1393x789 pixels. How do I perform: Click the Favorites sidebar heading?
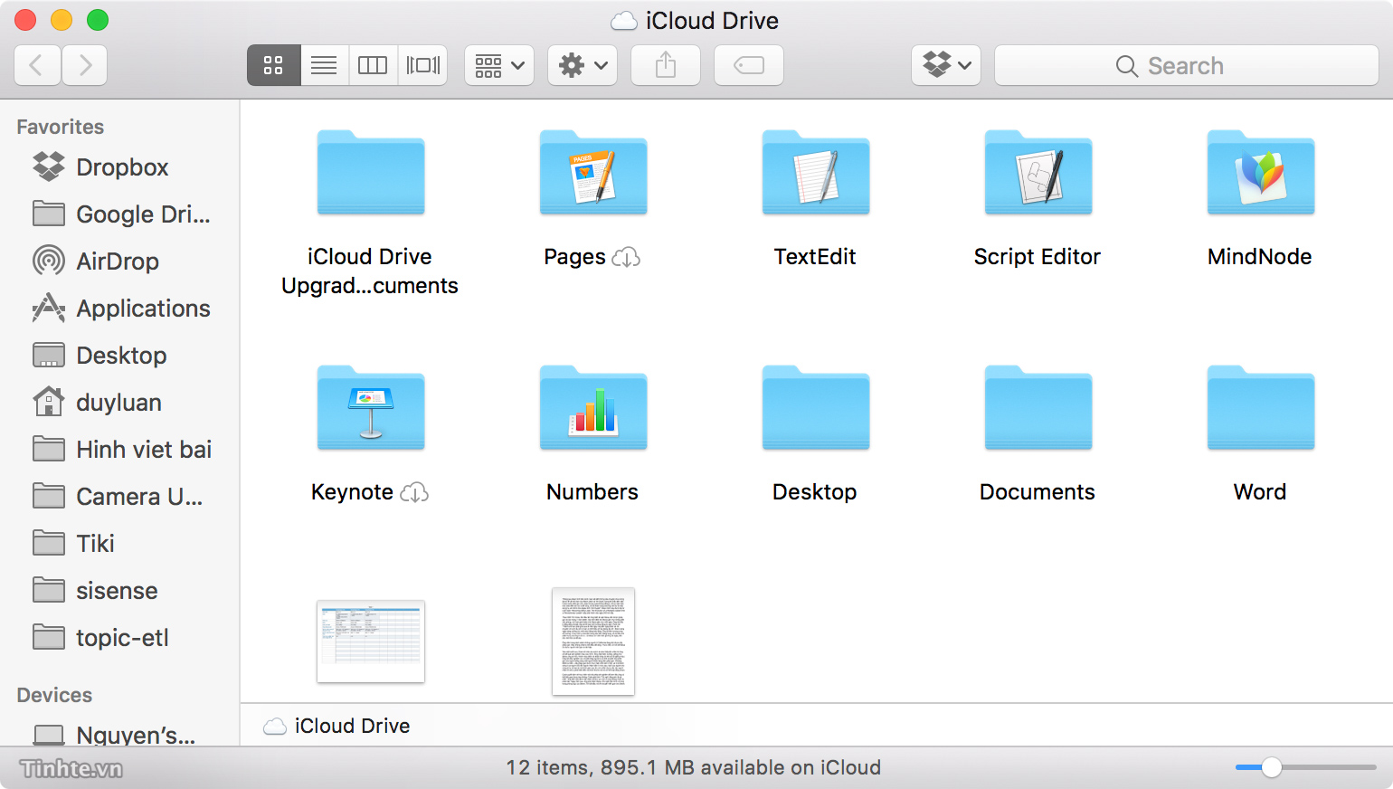[x=61, y=127]
